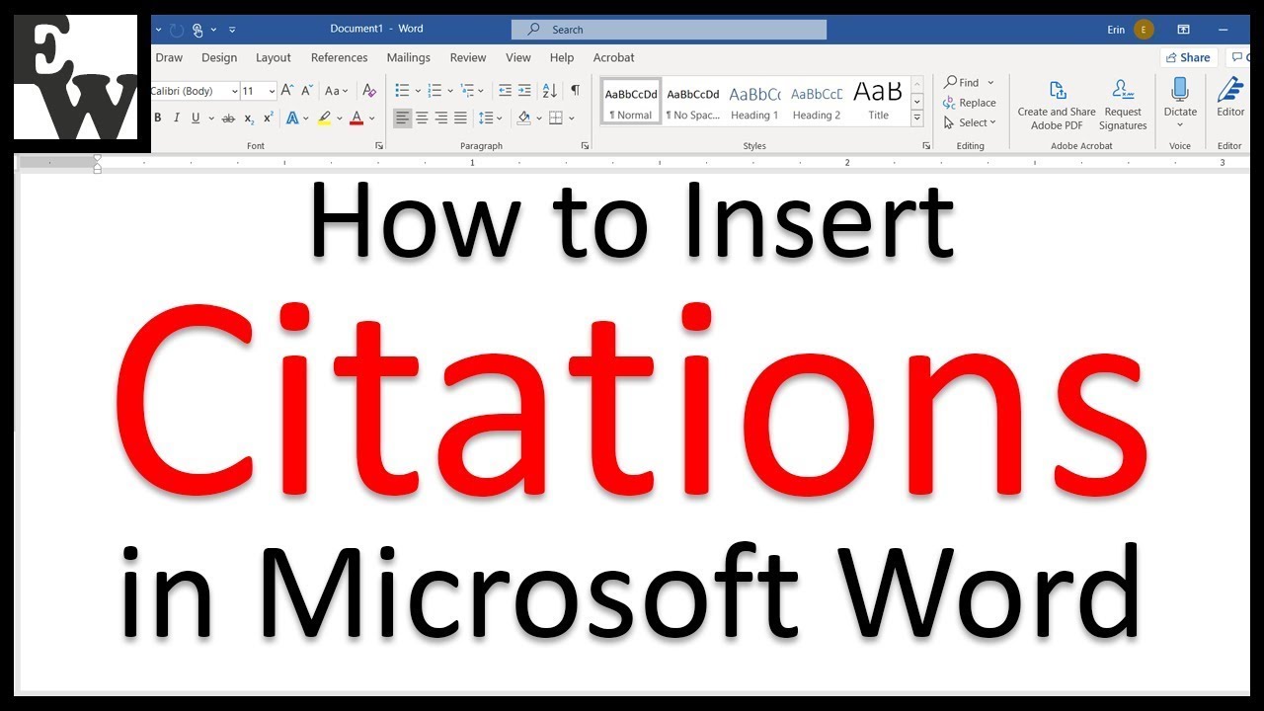Toggle Justify paragraph alignment
This screenshot has height=711, width=1264.
coord(460,118)
